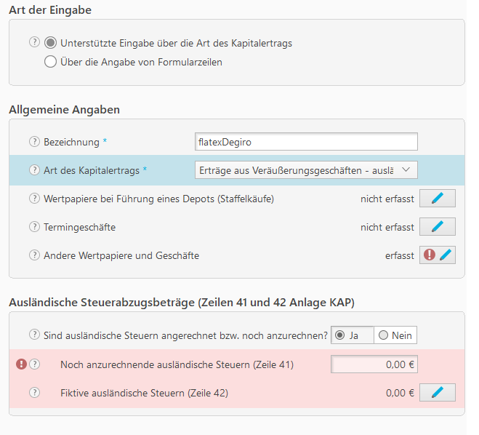479x435 pixels.
Task: Click red error icon beside Zeile 41
Action: (21, 364)
